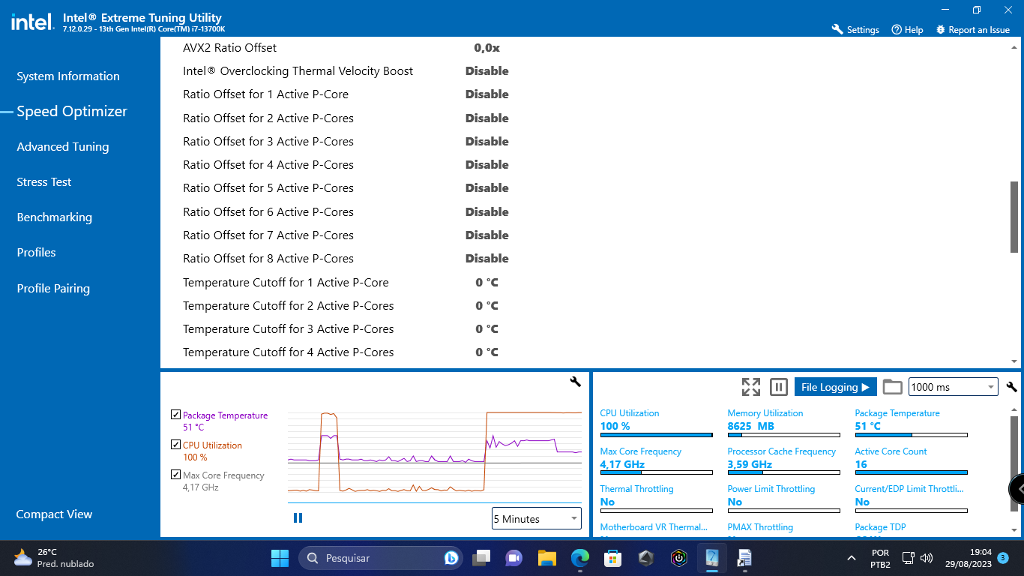The width and height of the screenshot is (1024, 576).
Task: Open Microsoft Store from the taskbar
Action: tap(613, 558)
